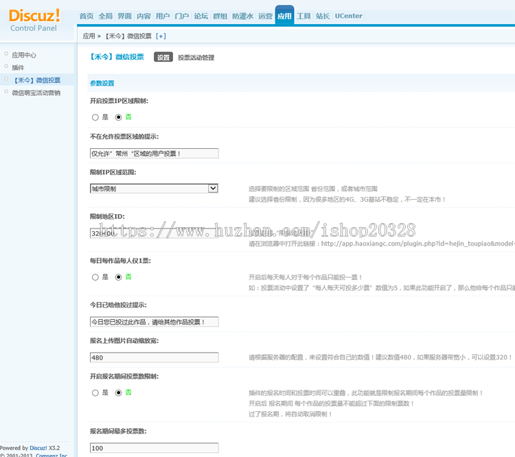This screenshot has height=457, width=515.
Task: Open 微信萌宝活动营销 in the sidebar
Action: pos(36,93)
